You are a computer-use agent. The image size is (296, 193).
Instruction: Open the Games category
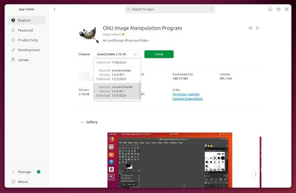tap(26, 60)
